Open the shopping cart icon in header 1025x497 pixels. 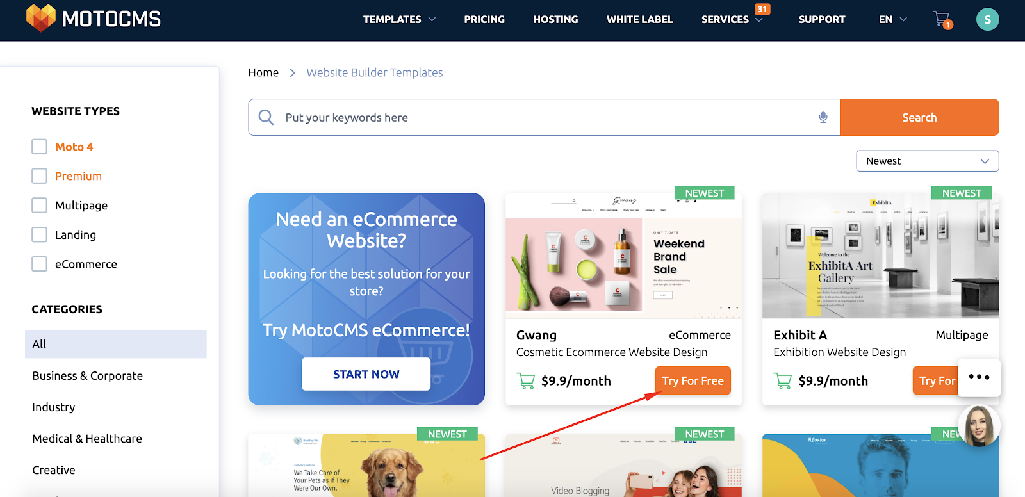click(942, 20)
